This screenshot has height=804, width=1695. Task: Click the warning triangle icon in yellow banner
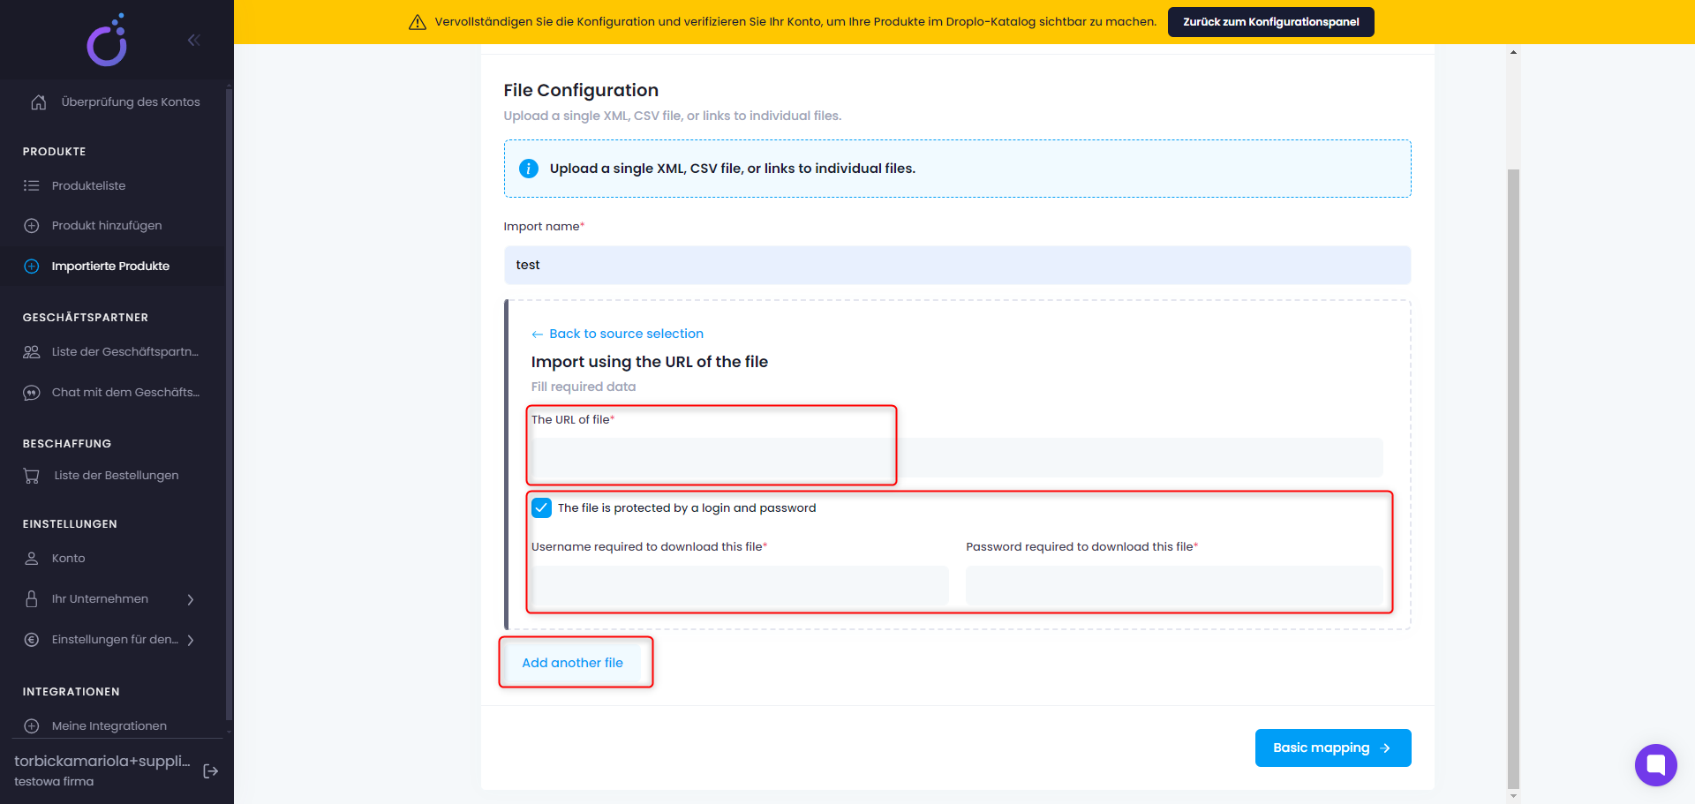418,22
